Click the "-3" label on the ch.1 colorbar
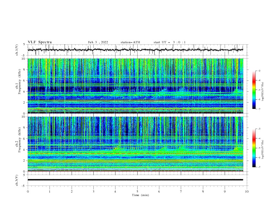The image size is (278, 215). [259, 71]
